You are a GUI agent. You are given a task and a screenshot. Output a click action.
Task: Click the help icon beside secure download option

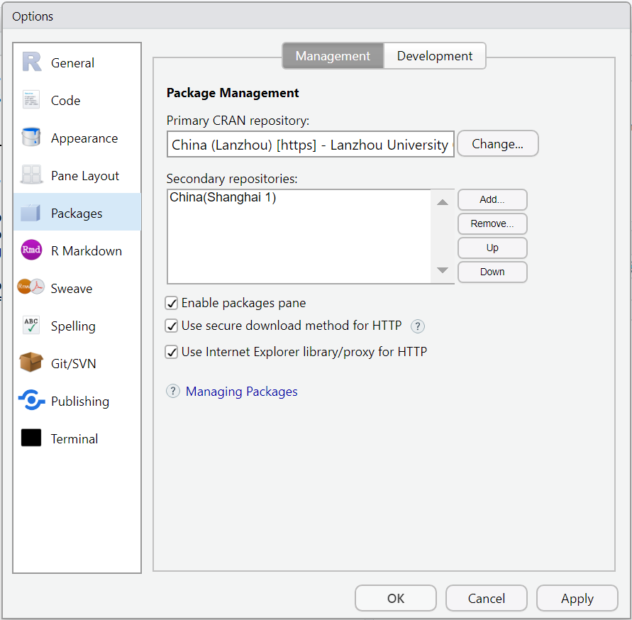pyautogui.click(x=417, y=326)
